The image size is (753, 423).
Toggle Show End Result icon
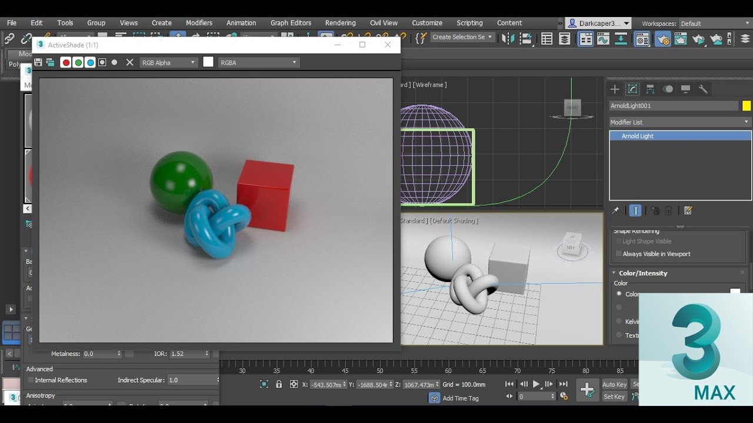(635, 210)
